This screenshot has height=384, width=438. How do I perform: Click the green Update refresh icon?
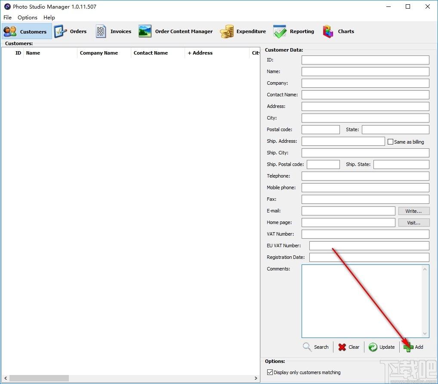(373, 347)
